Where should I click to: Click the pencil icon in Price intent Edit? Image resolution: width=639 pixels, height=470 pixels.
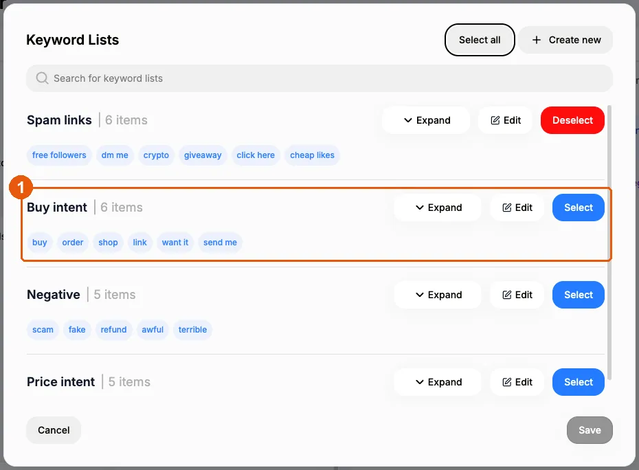point(506,382)
